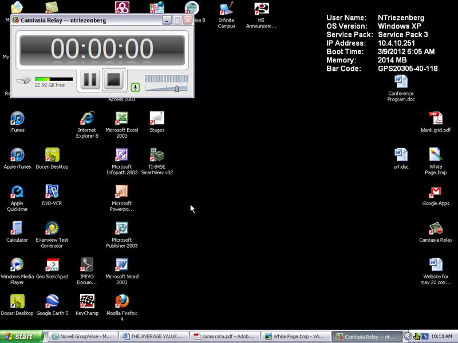Select the Calculator desktop shortcut

(17, 232)
